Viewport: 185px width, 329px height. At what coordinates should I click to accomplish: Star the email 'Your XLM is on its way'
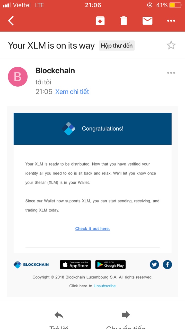coord(171,45)
